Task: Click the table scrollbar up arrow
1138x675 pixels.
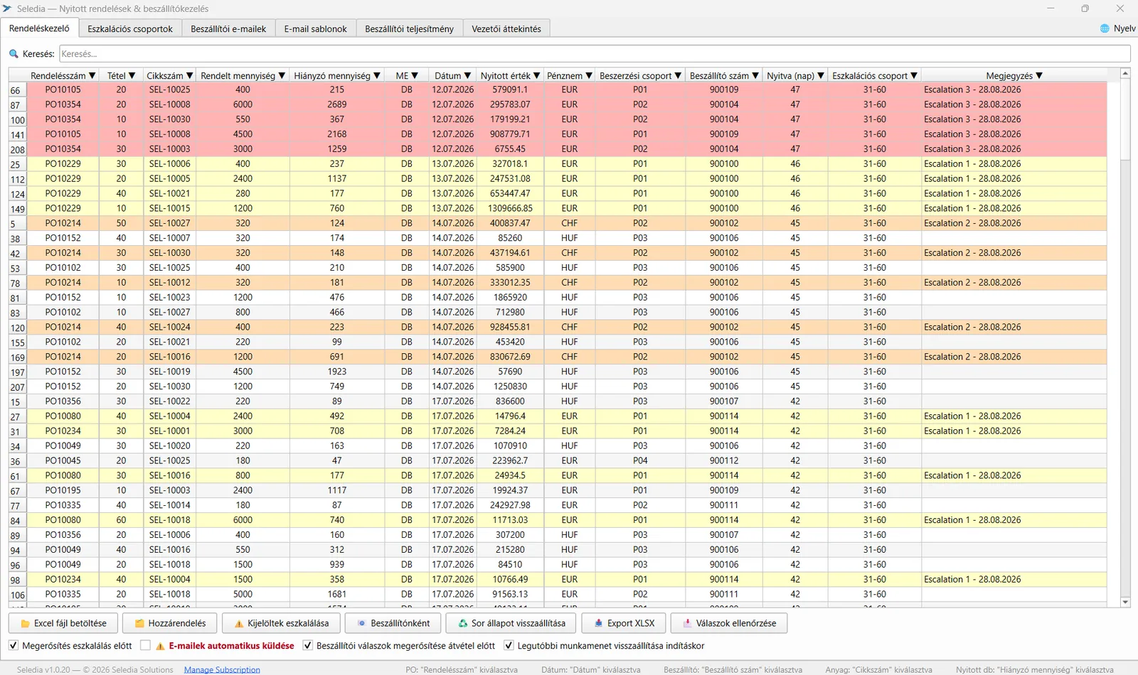Action: [x=1125, y=73]
